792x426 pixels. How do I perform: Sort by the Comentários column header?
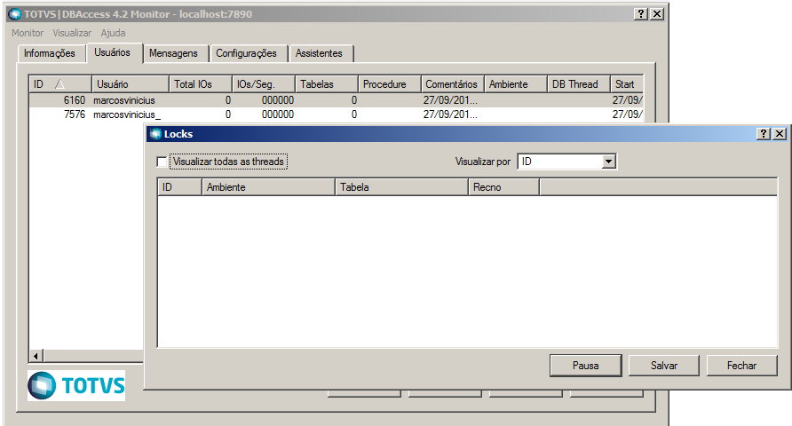(453, 84)
